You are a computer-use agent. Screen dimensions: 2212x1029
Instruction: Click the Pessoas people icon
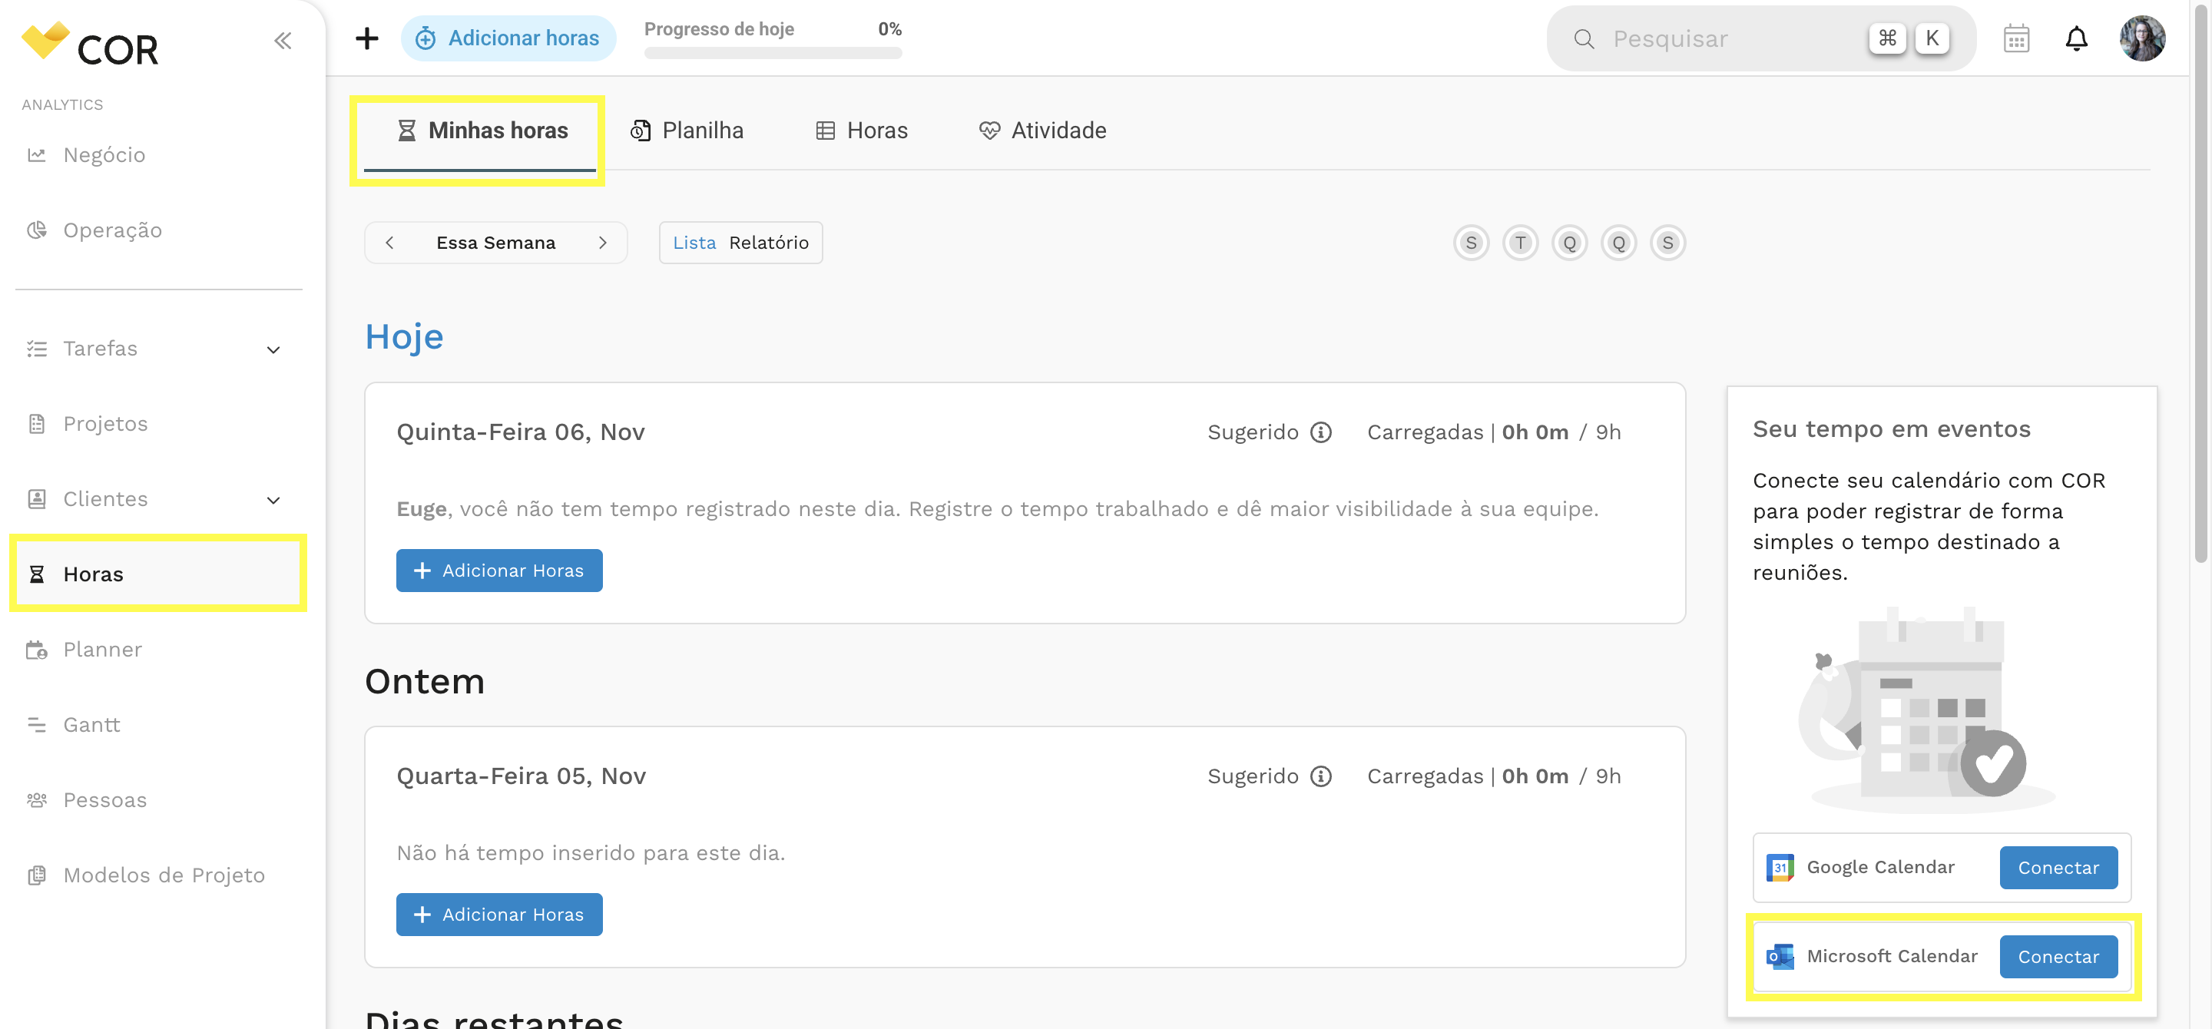[x=36, y=800]
